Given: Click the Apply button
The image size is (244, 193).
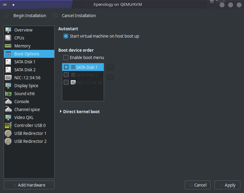Looking at the screenshot, I should [227, 185].
